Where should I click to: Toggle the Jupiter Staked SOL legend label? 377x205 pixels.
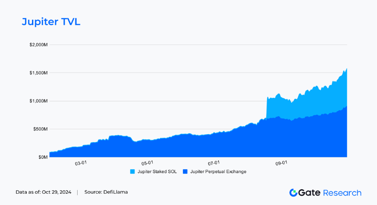(x=157, y=172)
